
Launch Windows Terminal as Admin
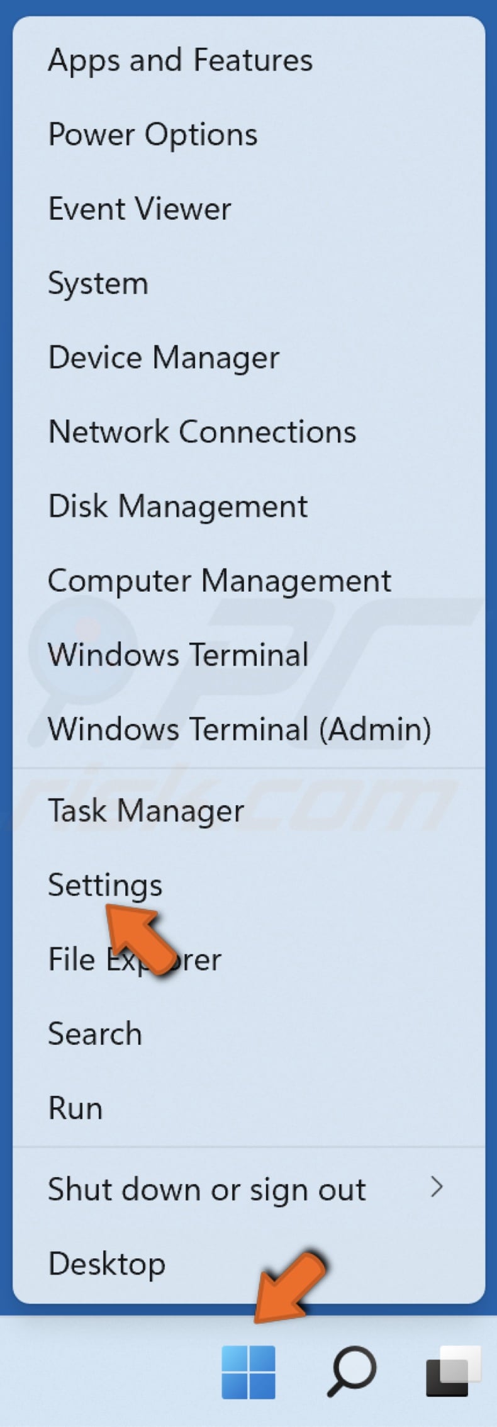click(240, 729)
